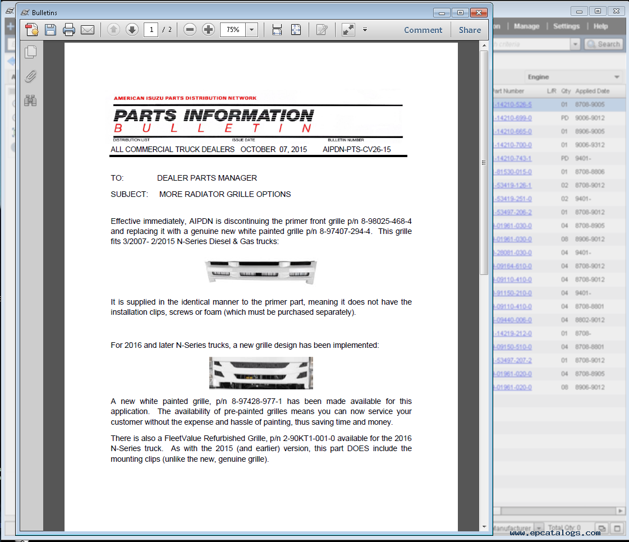
Task: Click horizontal scrollbar right arrow in background window
Action: [x=620, y=511]
